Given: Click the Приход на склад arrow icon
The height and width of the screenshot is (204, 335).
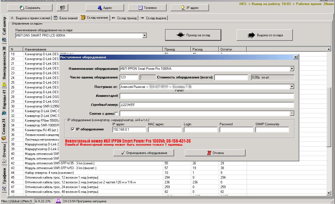Looking at the screenshot, I should tap(180, 35).
